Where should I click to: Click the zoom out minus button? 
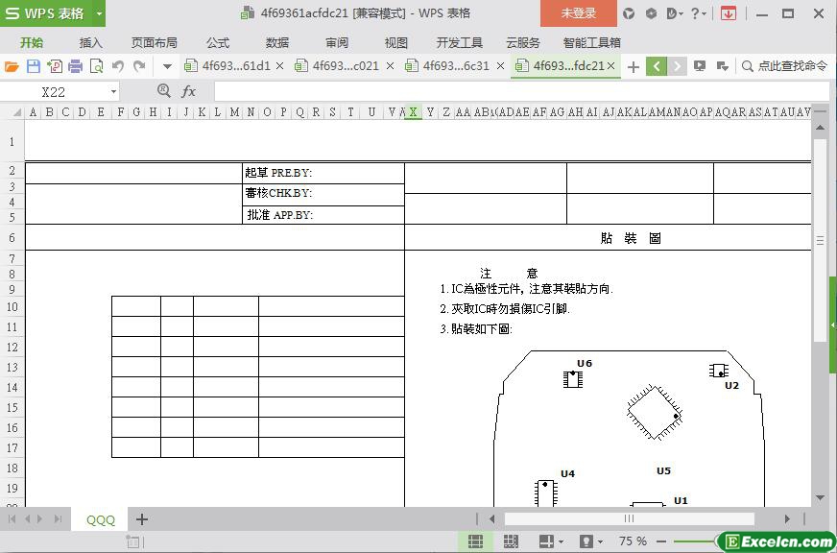(660, 541)
